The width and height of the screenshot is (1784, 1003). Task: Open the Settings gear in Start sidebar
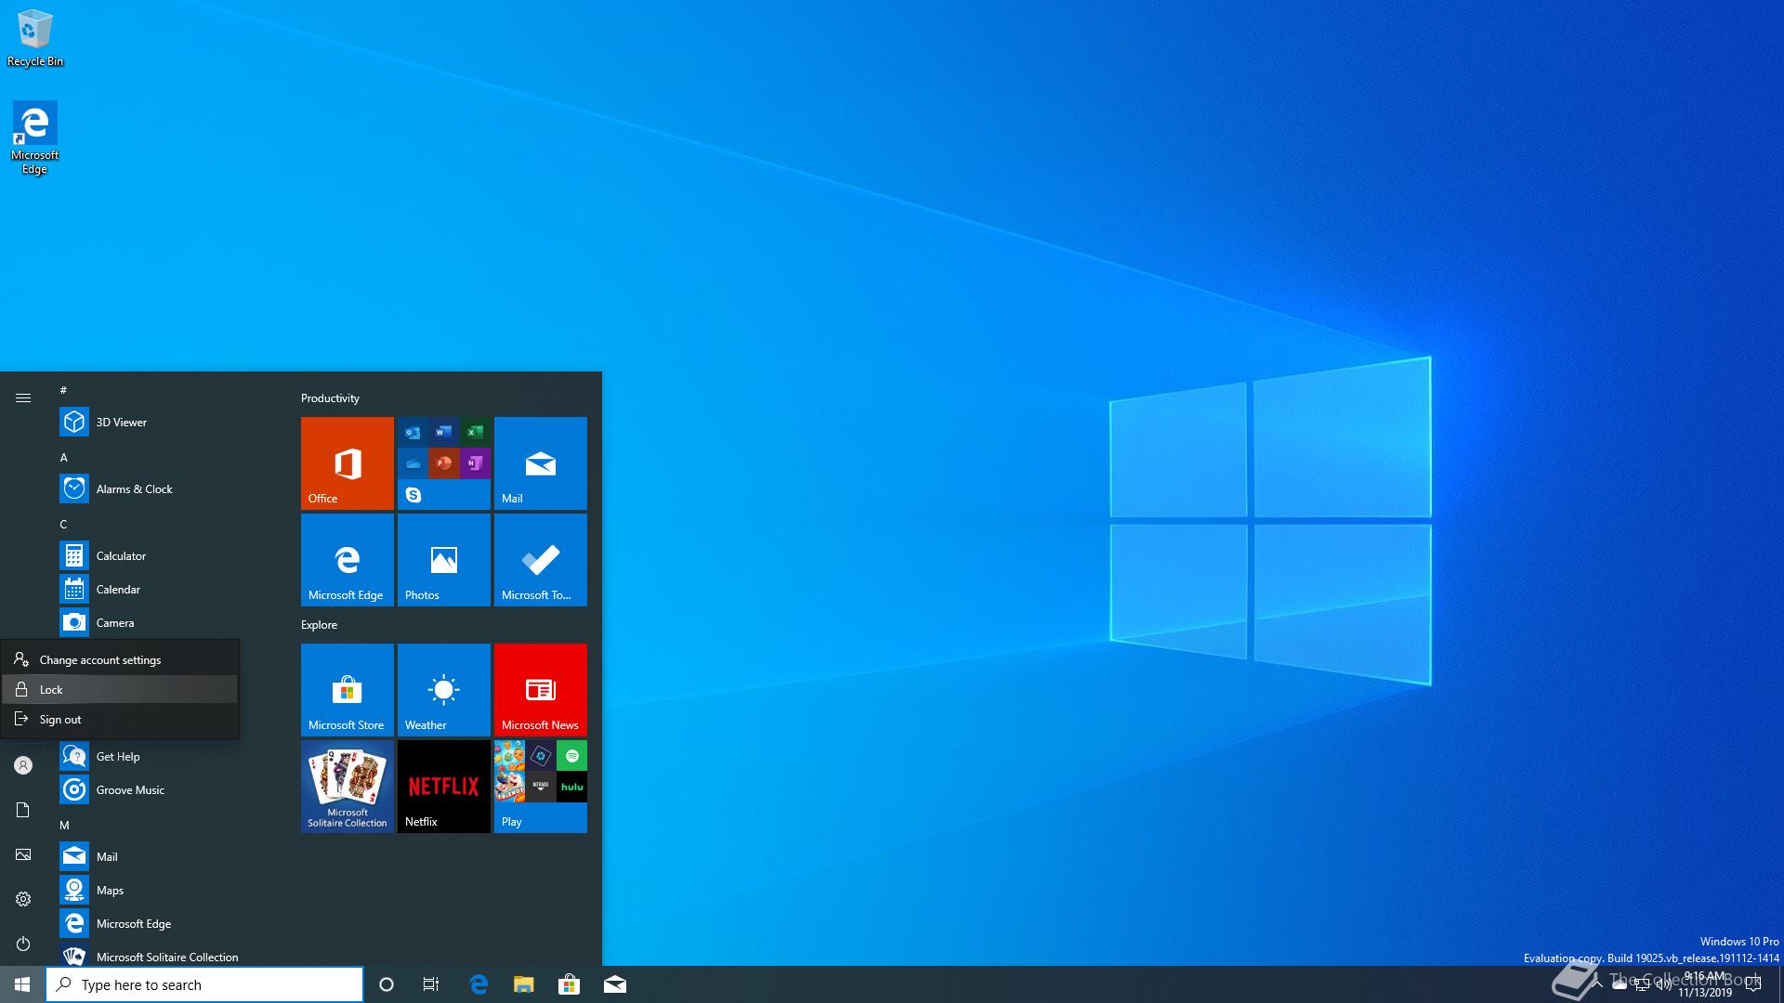tap(23, 899)
